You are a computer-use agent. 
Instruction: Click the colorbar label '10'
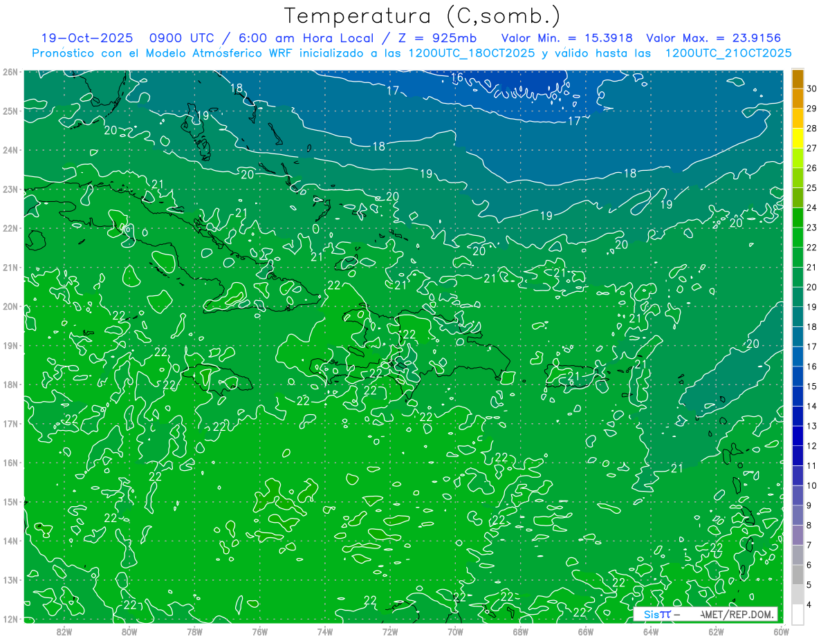[812, 486]
